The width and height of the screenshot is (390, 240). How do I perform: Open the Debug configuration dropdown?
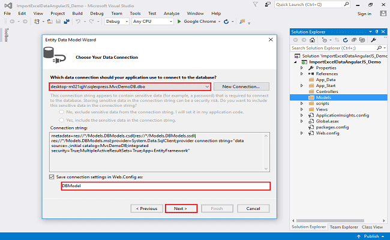[127, 22]
